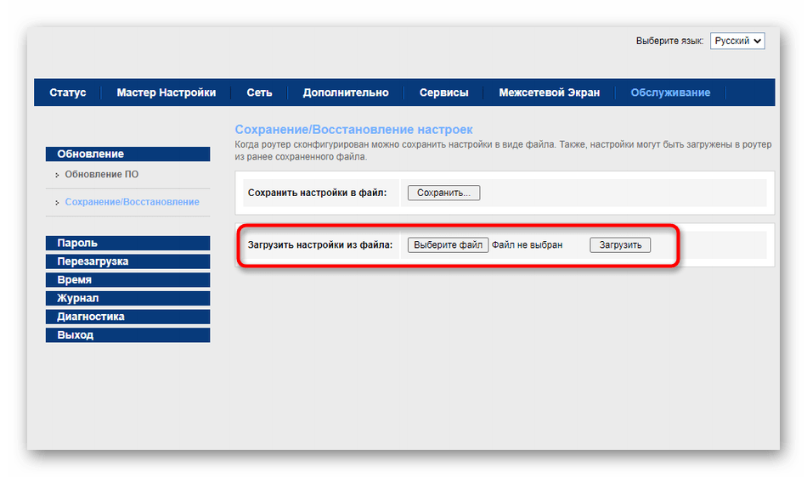Click Выход to log out
This screenshot has width=807, height=477.
tap(127, 335)
